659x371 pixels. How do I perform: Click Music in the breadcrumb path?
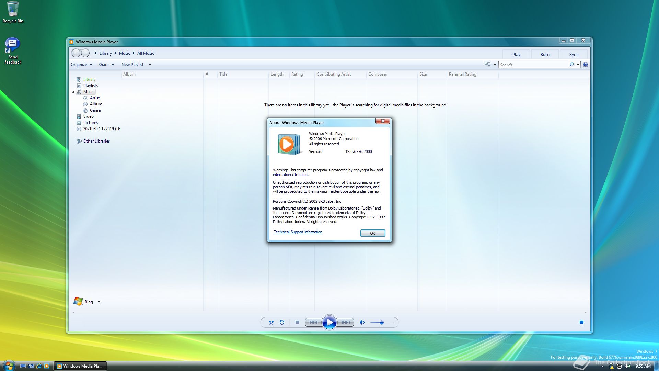coord(125,53)
